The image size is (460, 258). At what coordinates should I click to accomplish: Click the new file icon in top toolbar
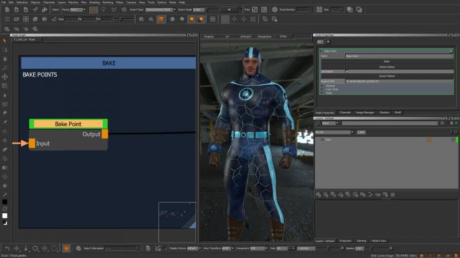tap(6, 10)
